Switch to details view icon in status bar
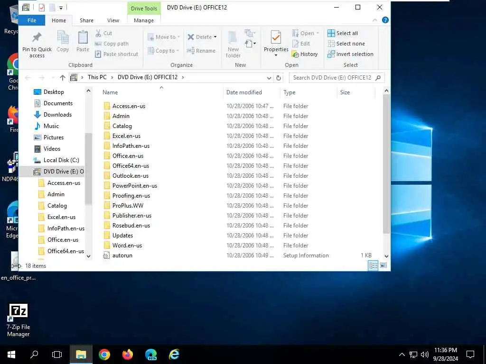 click(373, 265)
